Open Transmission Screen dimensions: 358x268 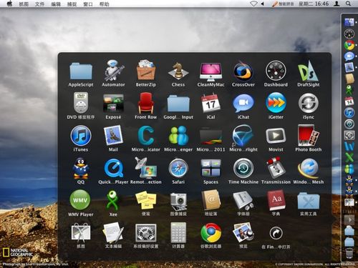tap(276, 168)
